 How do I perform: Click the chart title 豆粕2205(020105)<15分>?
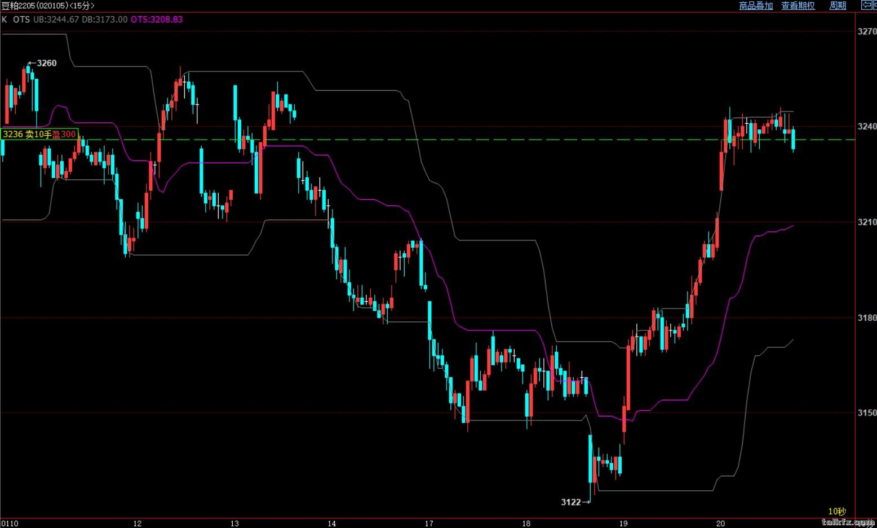[x=48, y=6]
